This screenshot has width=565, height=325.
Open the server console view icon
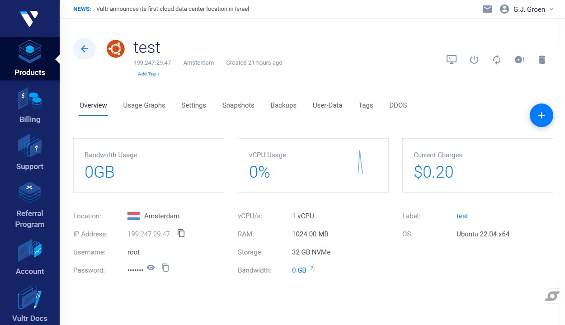[x=451, y=60]
